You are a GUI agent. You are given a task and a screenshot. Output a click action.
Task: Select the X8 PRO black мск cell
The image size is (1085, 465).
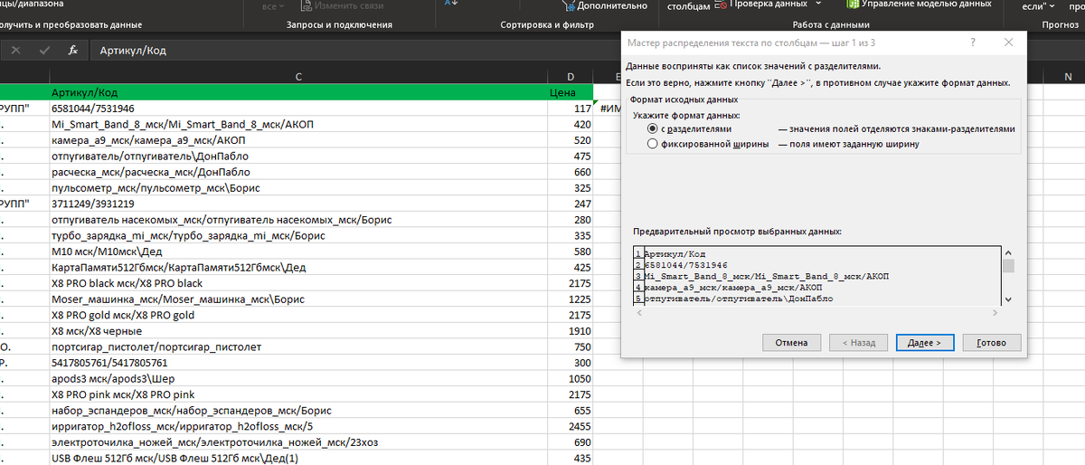point(298,283)
